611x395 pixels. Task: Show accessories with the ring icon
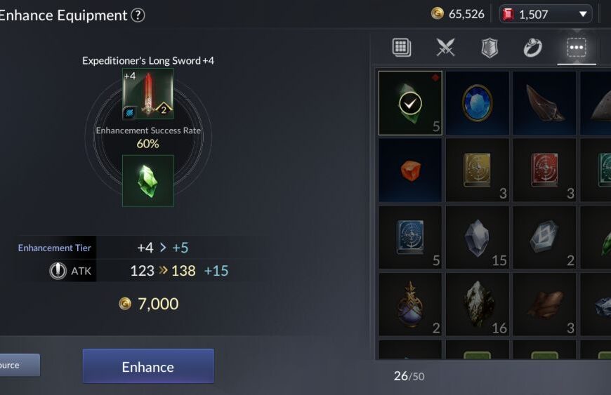[532, 48]
